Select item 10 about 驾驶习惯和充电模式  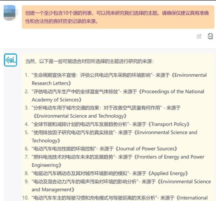tap(94, 198)
